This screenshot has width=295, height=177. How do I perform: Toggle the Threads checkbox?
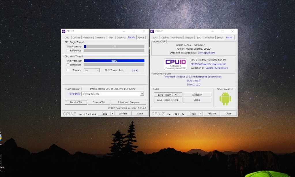[x=68, y=70]
